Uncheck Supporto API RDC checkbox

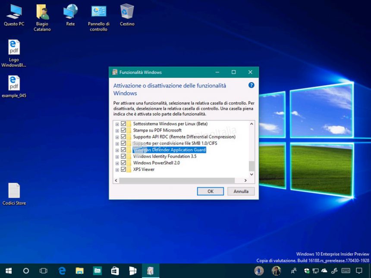point(123,137)
